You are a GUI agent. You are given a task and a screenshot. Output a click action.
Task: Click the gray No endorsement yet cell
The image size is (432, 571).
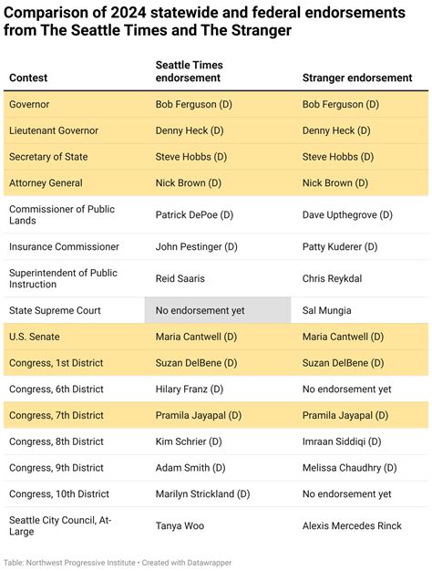[x=218, y=310]
